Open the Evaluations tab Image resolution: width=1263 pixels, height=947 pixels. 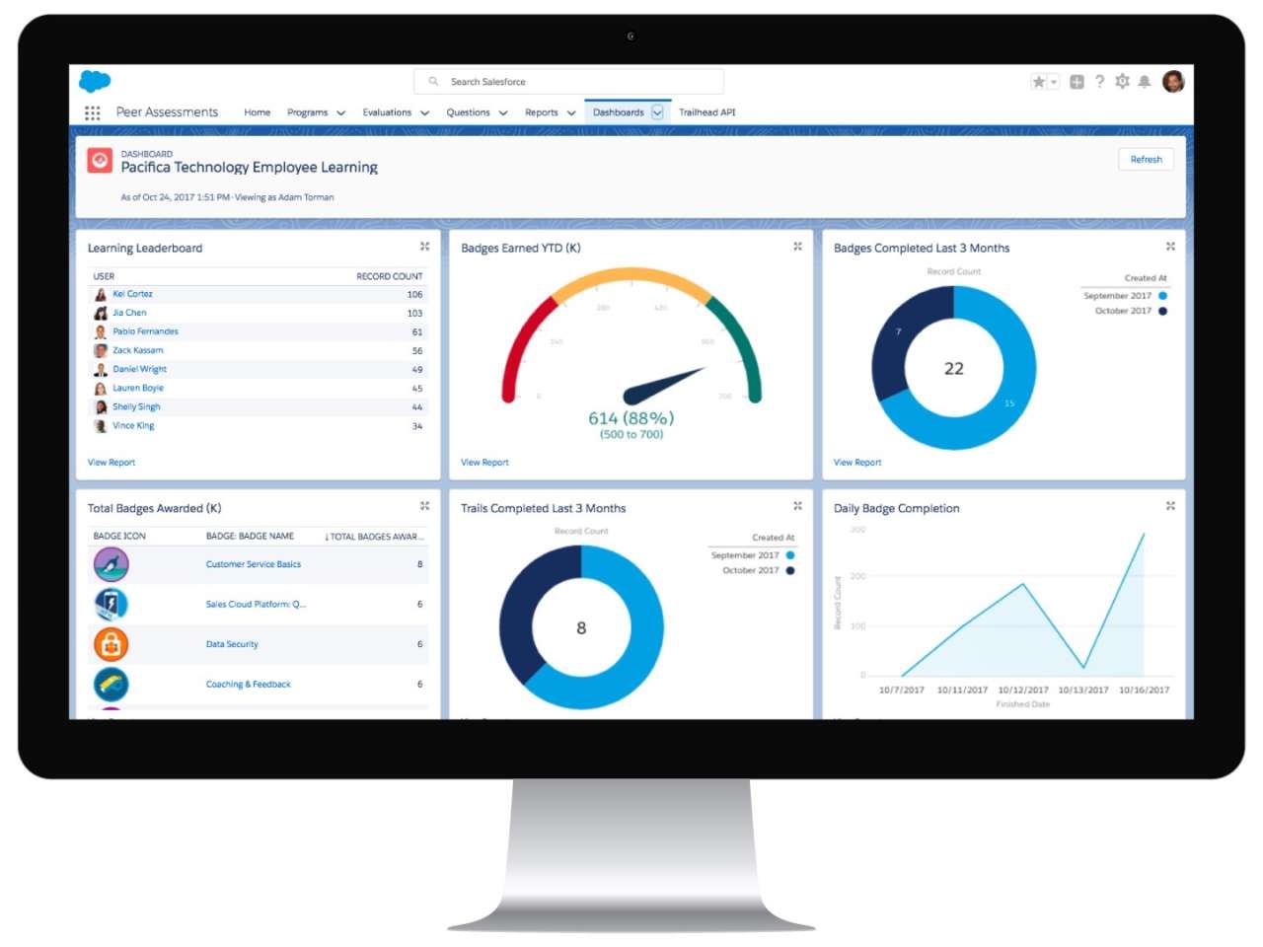click(387, 112)
